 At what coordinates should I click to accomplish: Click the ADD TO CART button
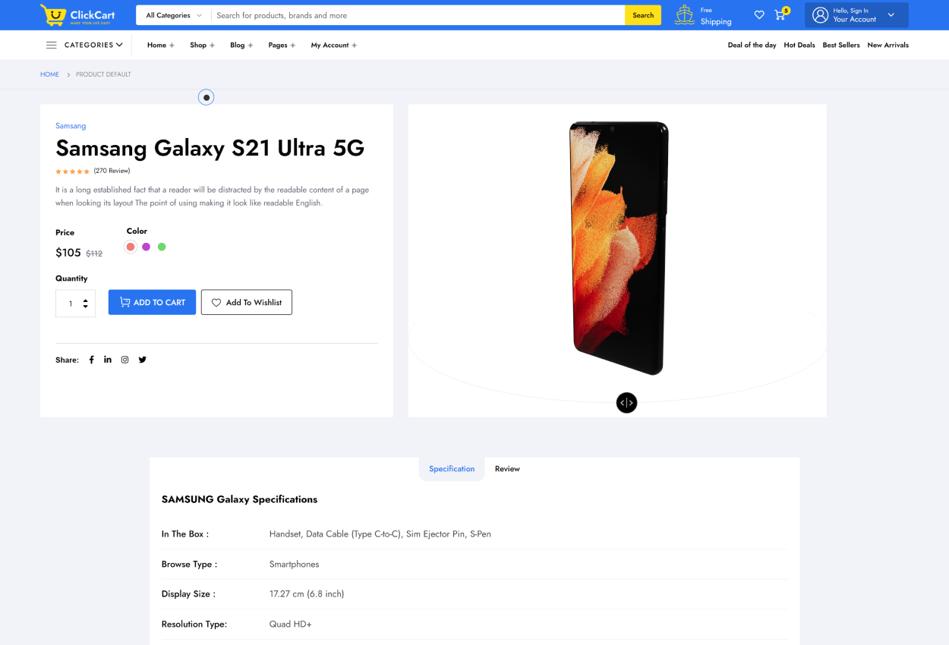click(x=152, y=302)
